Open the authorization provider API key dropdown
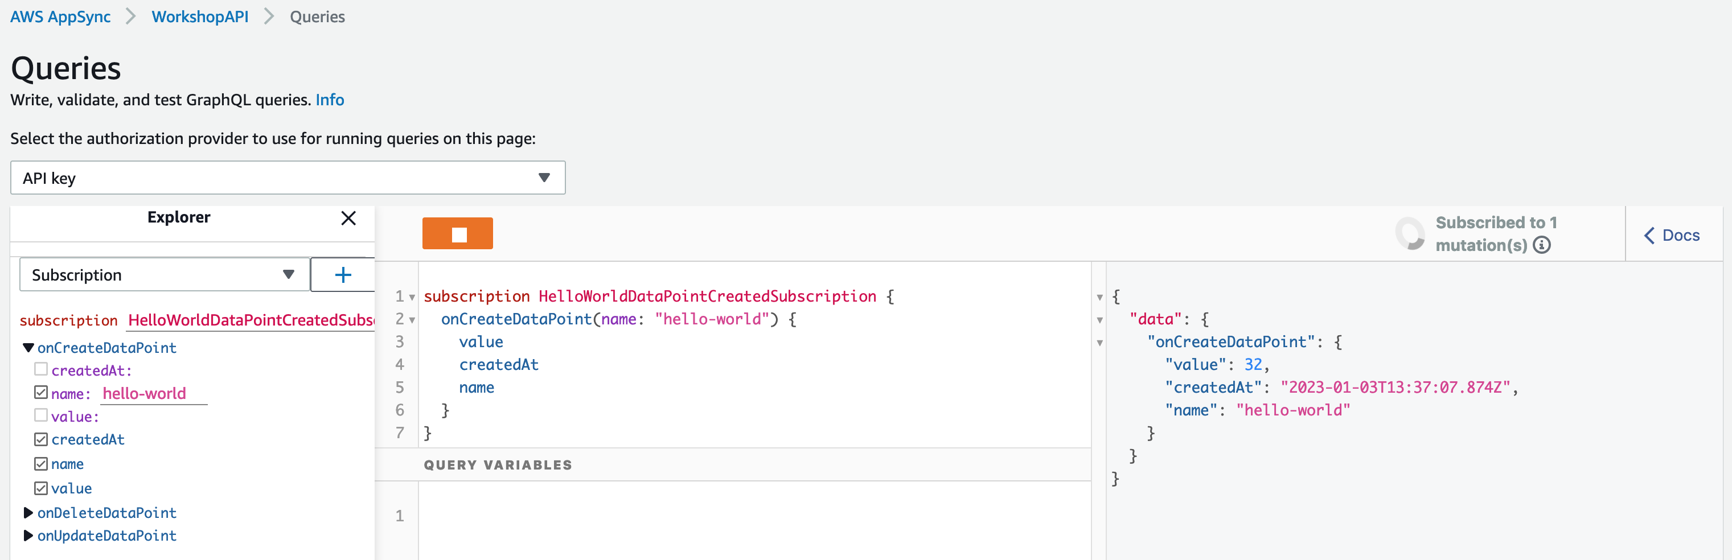1732x560 pixels. tap(288, 178)
